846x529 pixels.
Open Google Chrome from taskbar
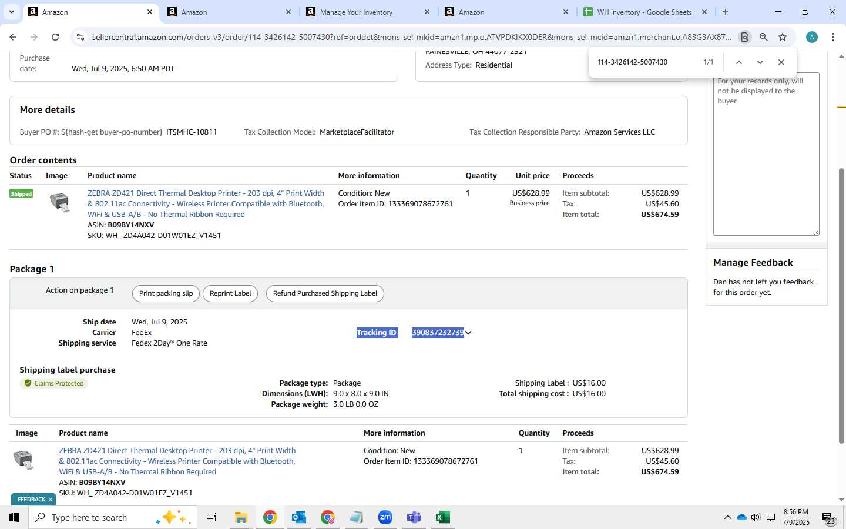click(x=270, y=517)
